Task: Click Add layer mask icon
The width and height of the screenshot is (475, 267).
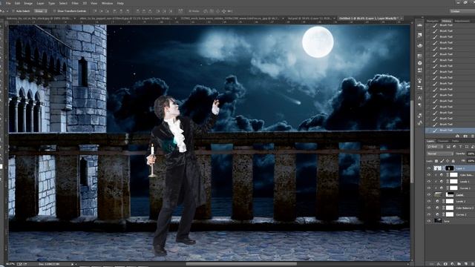Action: (x=445, y=264)
